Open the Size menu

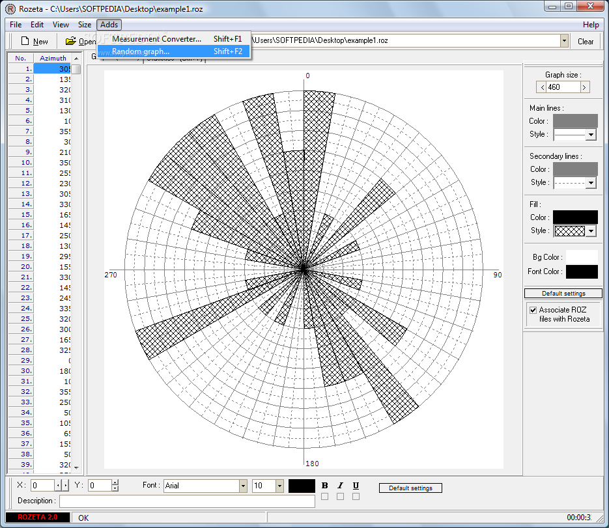click(x=84, y=25)
